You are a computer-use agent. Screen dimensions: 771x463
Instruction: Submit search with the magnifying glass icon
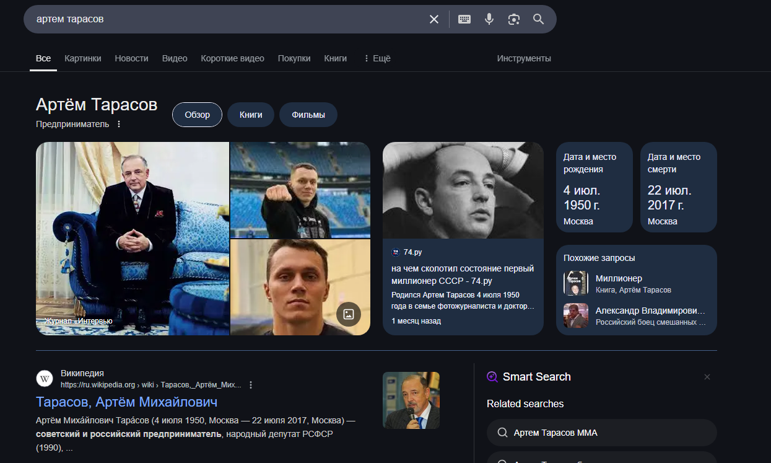click(539, 19)
